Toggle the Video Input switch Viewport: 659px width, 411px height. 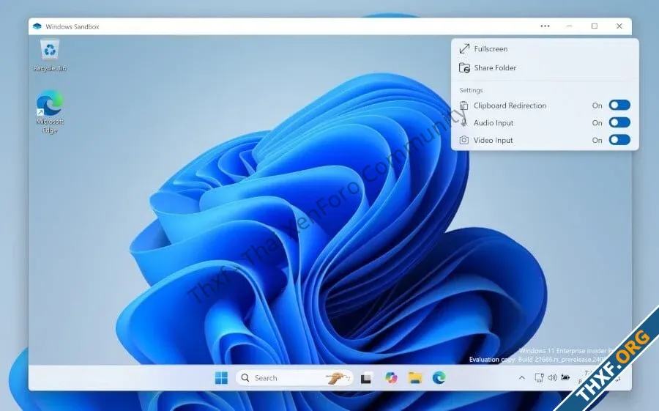[x=619, y=140]
